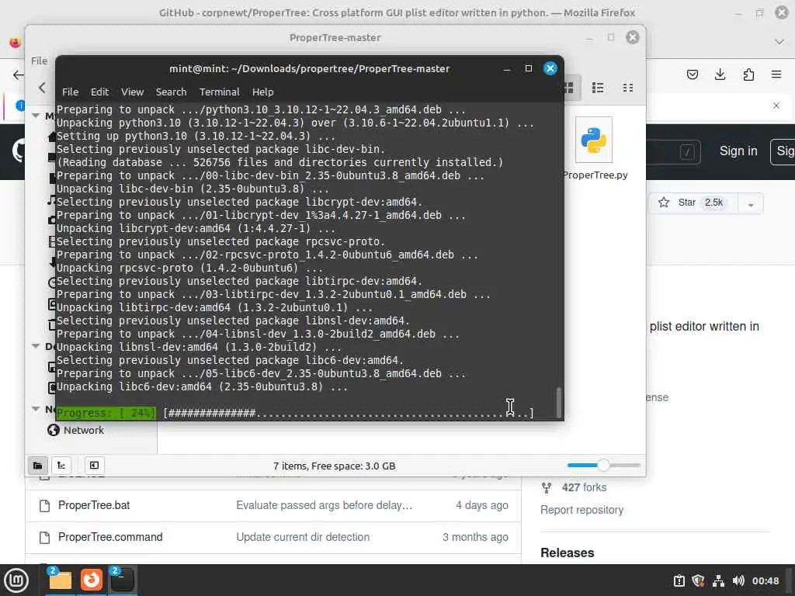
Task: Open file manager from taskbar
Action: [60, 580]
